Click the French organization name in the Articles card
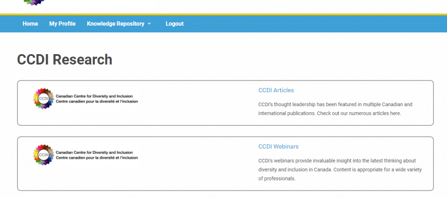 (x=96, y=101)
